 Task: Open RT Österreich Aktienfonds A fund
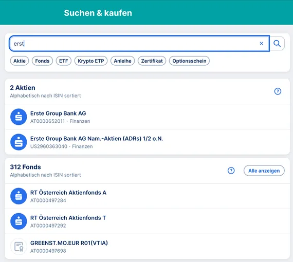tap(147, 196)
